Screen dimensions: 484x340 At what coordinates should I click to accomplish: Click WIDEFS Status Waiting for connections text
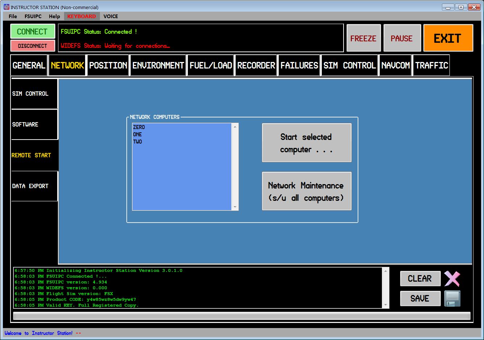(x=115, y=46)
